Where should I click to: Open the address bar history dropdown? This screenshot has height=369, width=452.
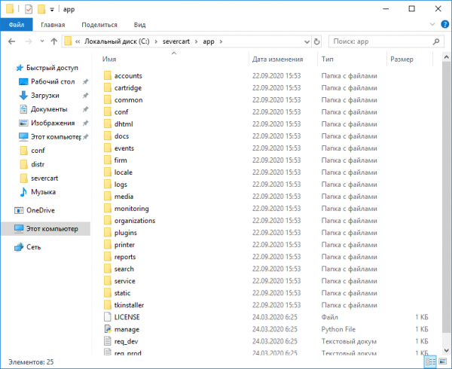(306, 41)
